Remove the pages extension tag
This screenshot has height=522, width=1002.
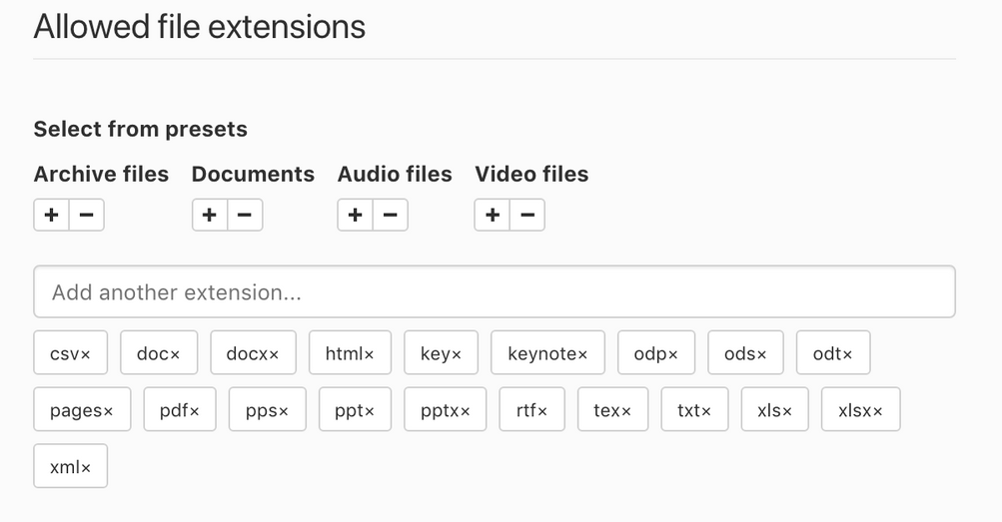108,411
